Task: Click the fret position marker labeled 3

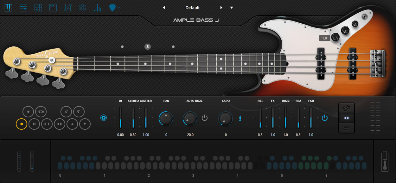Action: tap(147, 47)
